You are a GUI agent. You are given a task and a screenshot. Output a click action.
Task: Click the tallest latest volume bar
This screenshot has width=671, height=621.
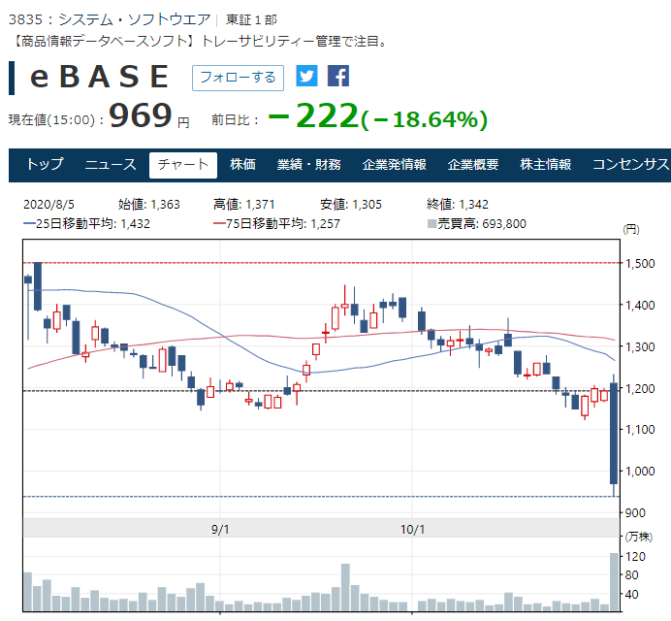tap(614, 582)
